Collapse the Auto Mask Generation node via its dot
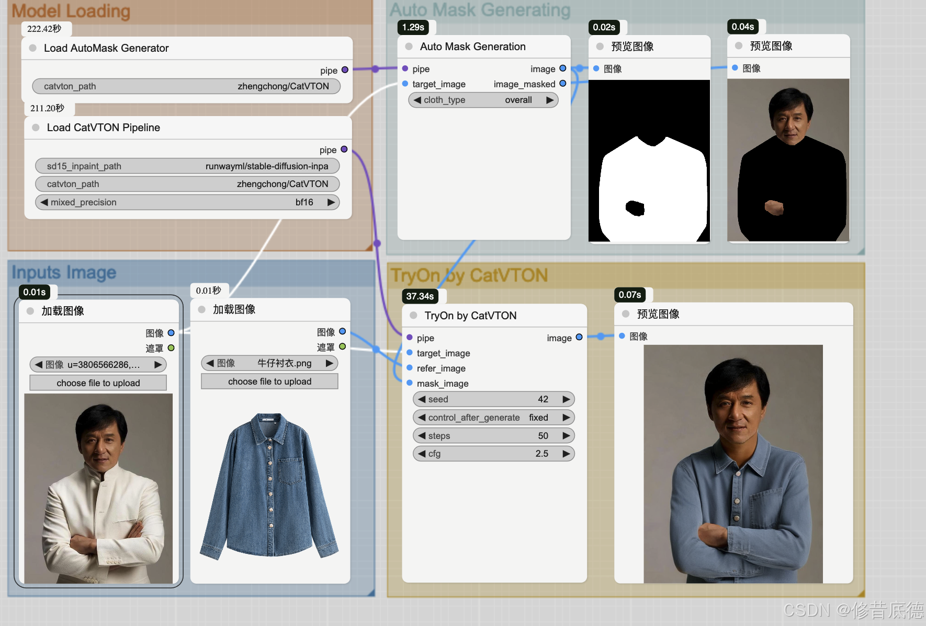The width and height of the screenshot is (926, 626). [409, 47]
